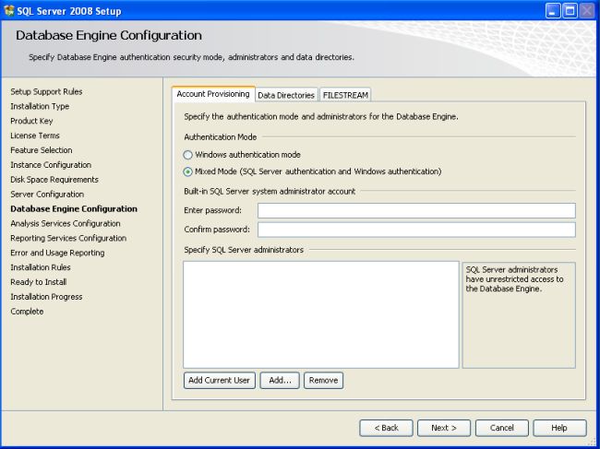Screen dimensions: 600x449
Task: Click the 'SQL Server administrators have unrestricted access' note
Action: (x=514, y=279)
